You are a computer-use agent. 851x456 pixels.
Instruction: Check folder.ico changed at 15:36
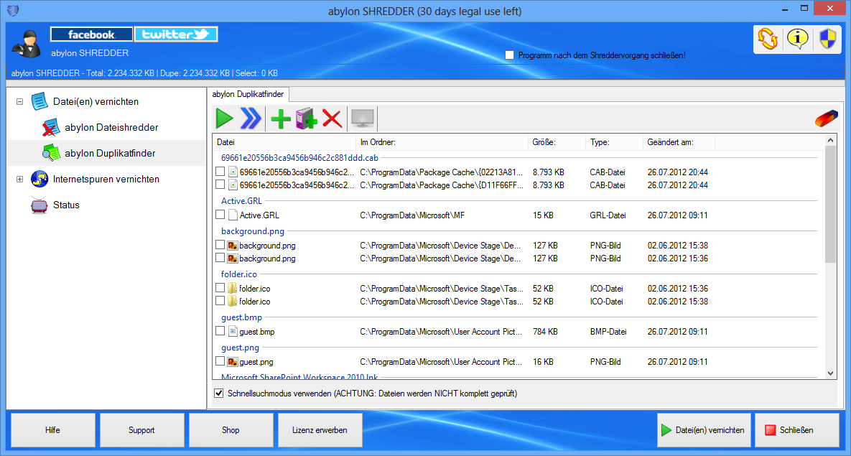(x=220, y=288)
